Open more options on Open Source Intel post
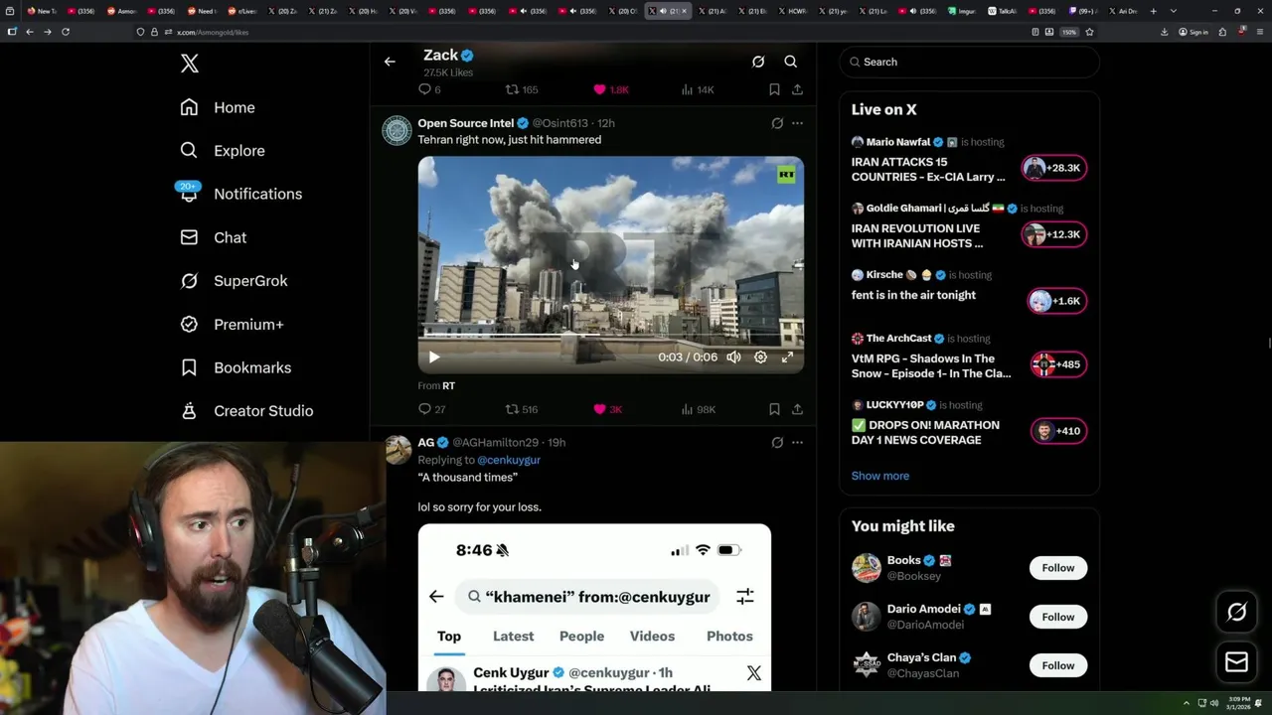This screenshot has height=715, width=1272. tap(797, 123)
